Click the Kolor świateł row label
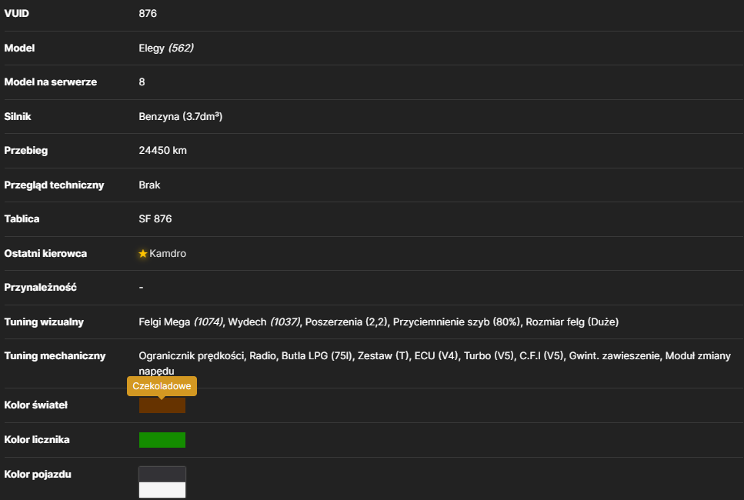This screenshot has width=744, height=500. (x=36, y=405)
